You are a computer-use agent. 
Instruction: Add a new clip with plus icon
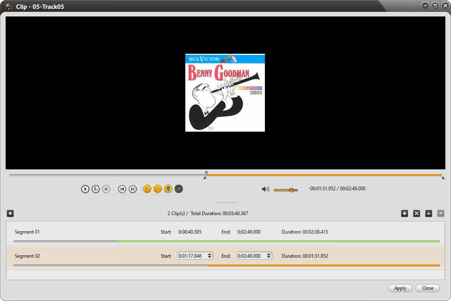(x=404, y=214)
